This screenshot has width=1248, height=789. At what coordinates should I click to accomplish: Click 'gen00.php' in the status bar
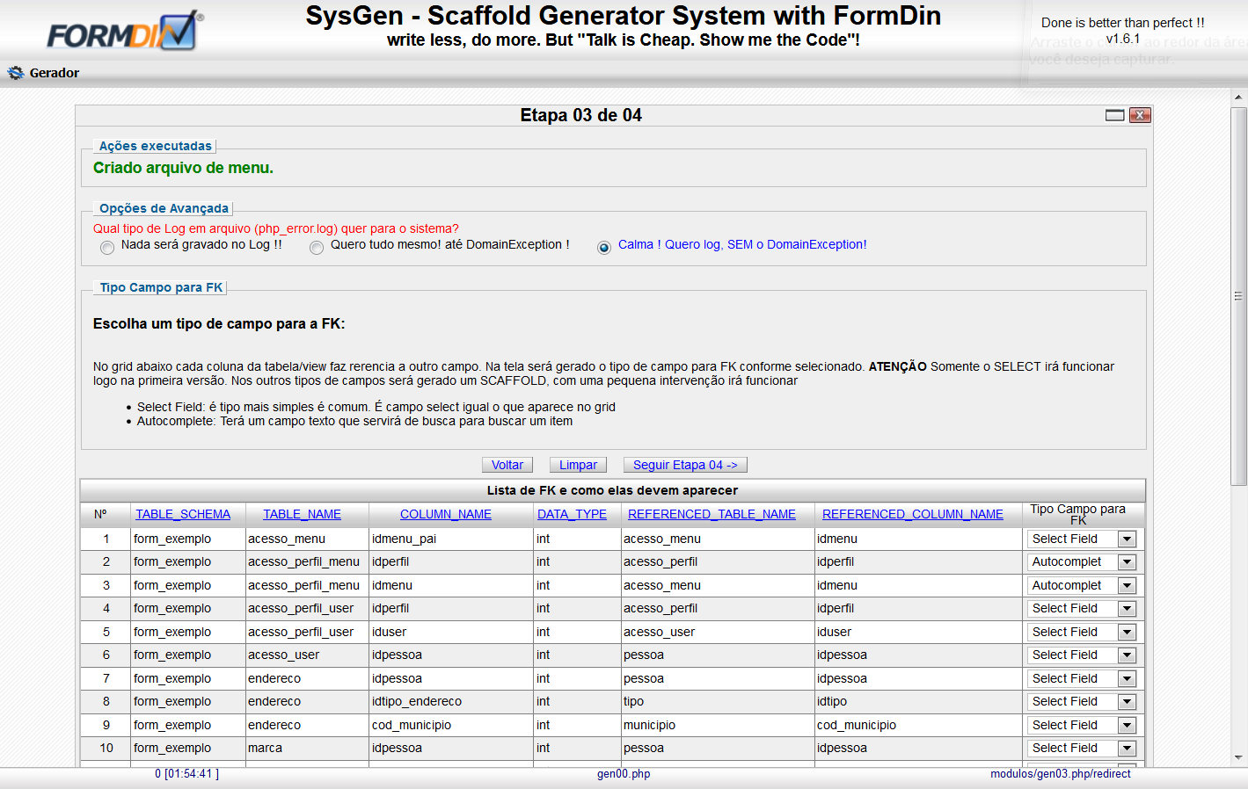pos(624,774)
